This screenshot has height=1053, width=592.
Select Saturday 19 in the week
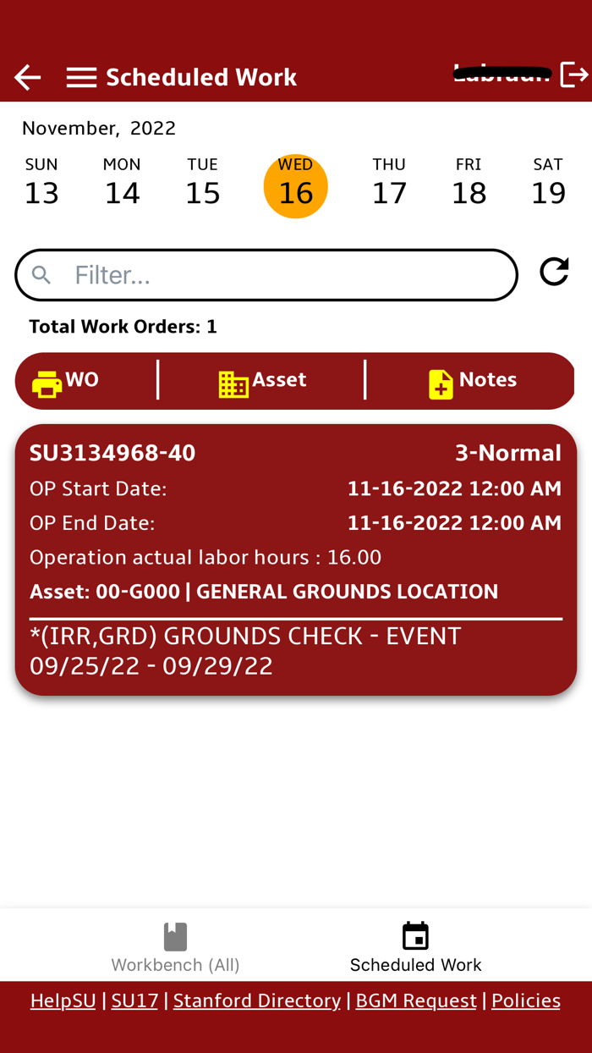click(548, 183)
